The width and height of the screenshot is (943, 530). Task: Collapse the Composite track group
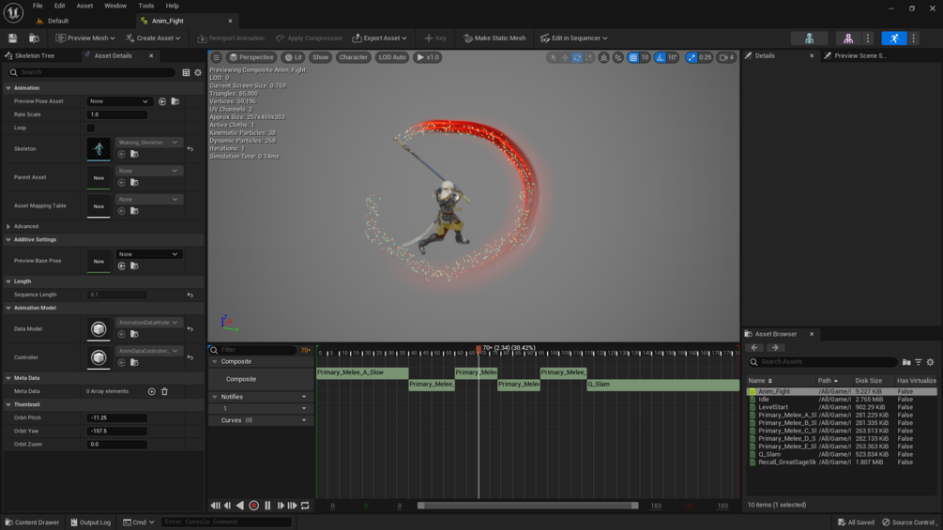(215, 362)
